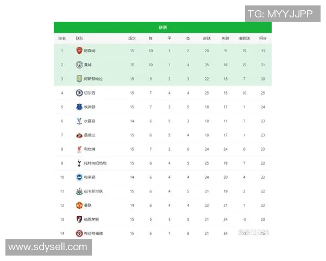Click the Brighton club crest icon
Screen dimensions: 326x261
[79, 177]
